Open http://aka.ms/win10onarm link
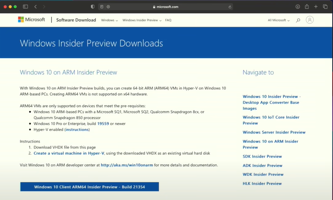Image resolution: width=333 pixels, height=200 pixels. 127,165
